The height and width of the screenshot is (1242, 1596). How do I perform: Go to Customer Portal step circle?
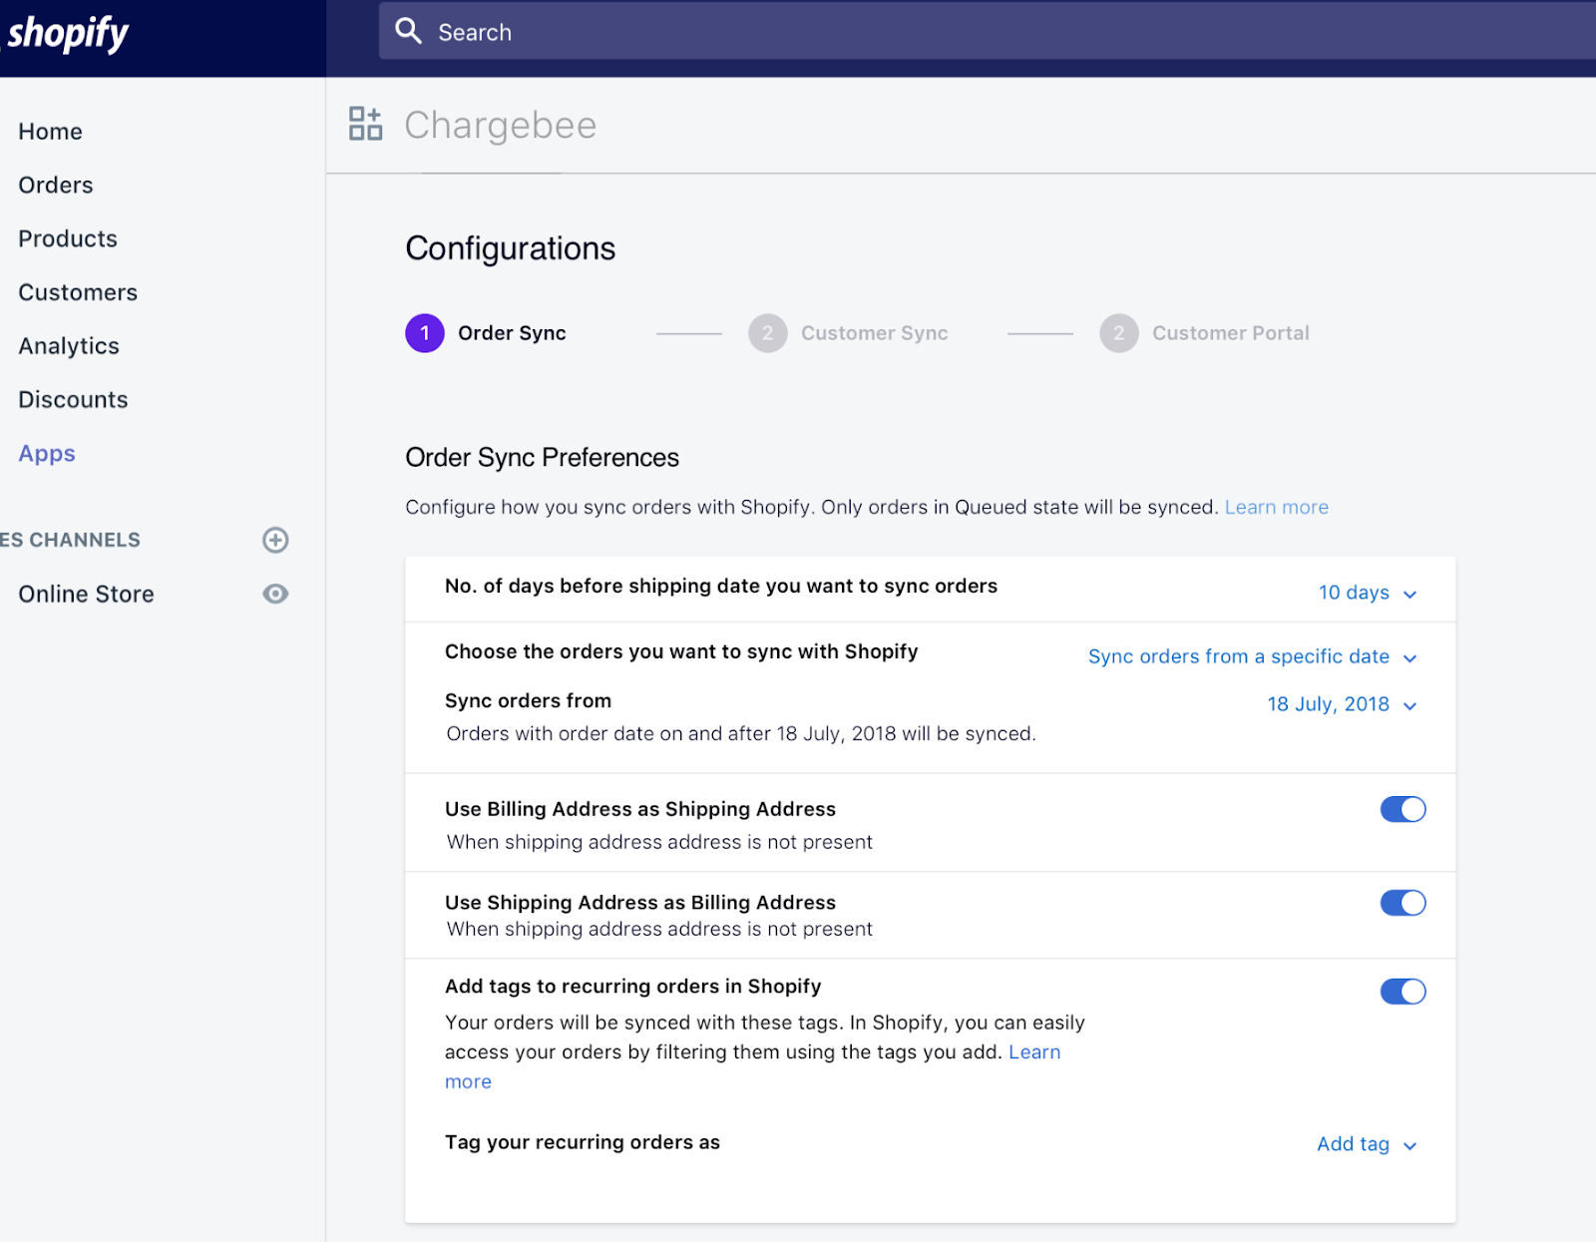click(1118, 333)
